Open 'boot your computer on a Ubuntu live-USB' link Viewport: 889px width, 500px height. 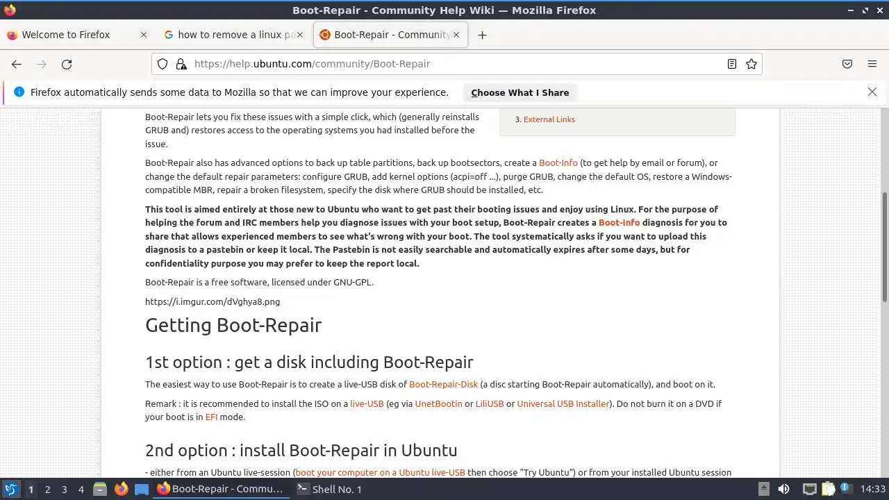coord(381,472)
